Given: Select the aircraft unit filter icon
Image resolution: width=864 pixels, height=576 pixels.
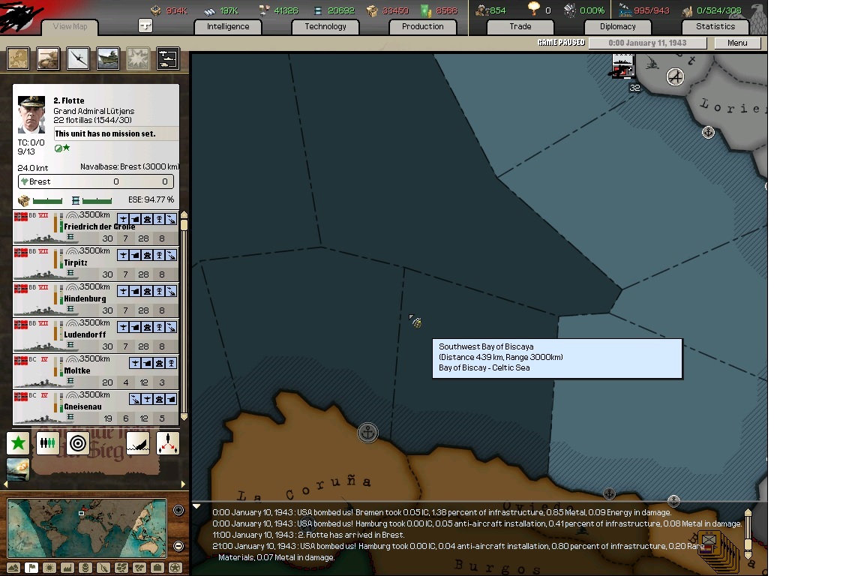Looking at the screenshot, I should pyautogui.click(x=78, y=58).
